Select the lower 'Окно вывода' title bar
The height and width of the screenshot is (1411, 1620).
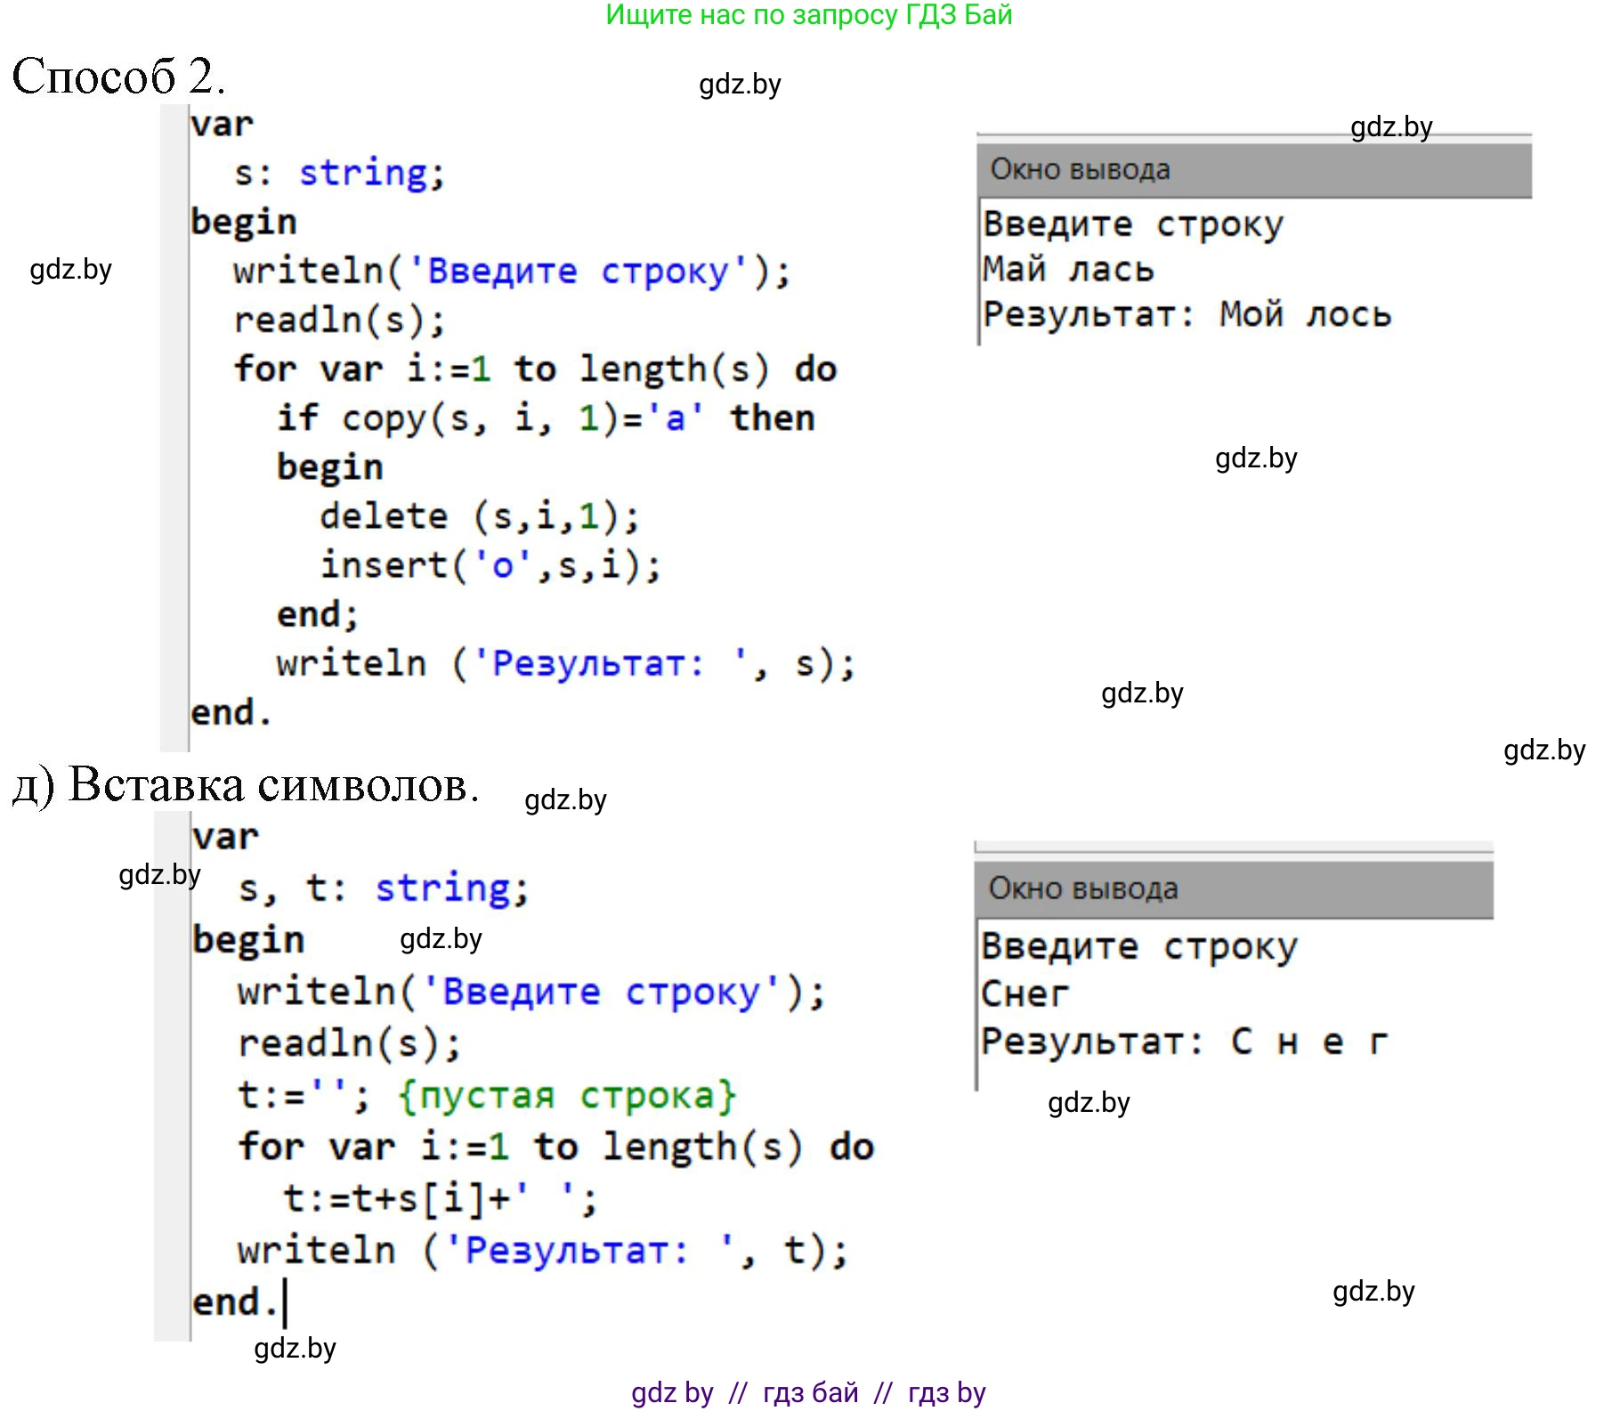1233,888
